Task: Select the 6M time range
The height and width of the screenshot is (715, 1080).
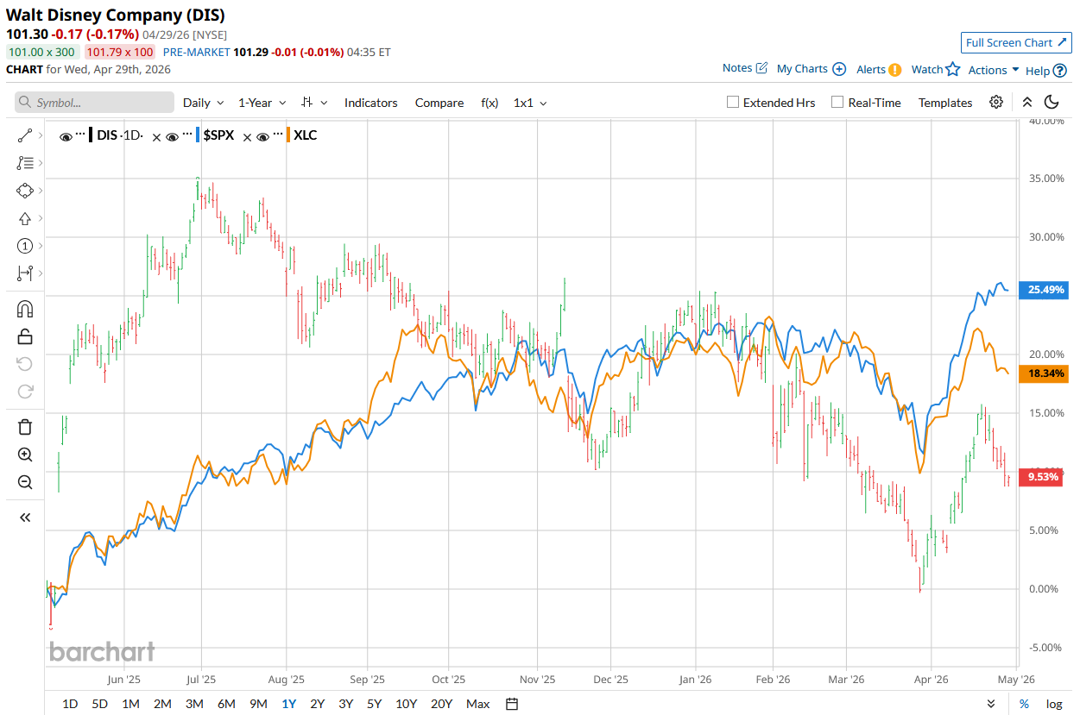Action: point(226,704)
